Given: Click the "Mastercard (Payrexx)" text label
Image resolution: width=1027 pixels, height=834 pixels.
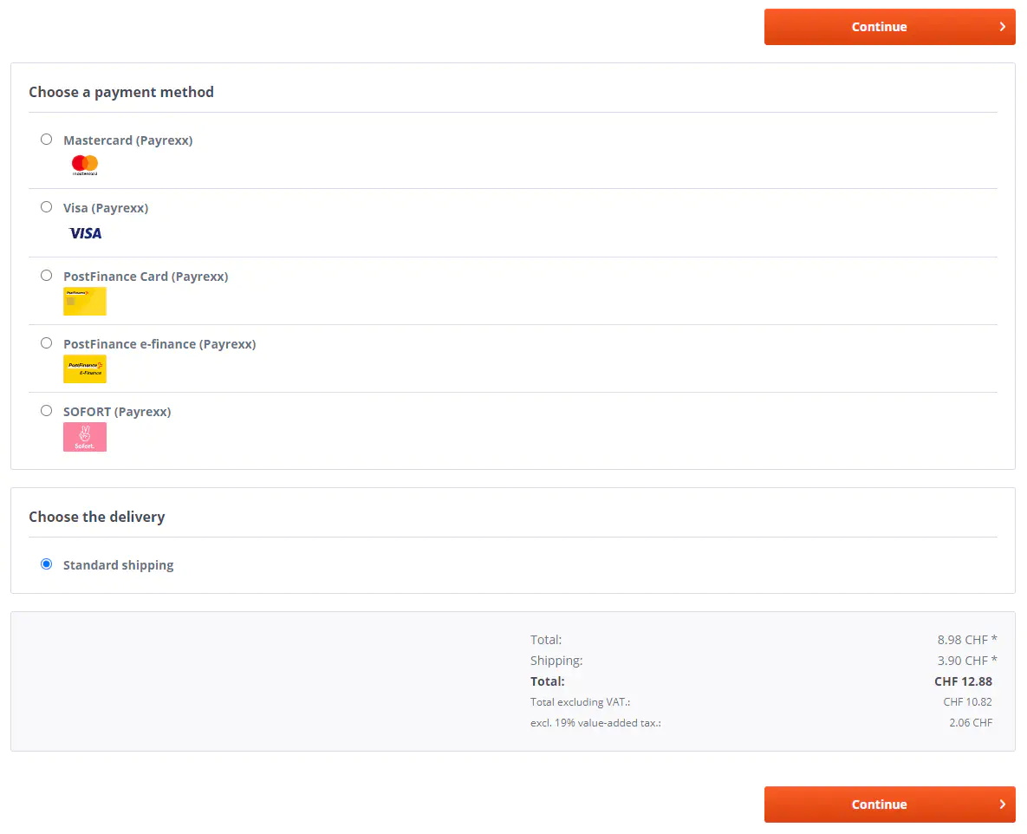Looking at the screenshot, I should [127, 140].
